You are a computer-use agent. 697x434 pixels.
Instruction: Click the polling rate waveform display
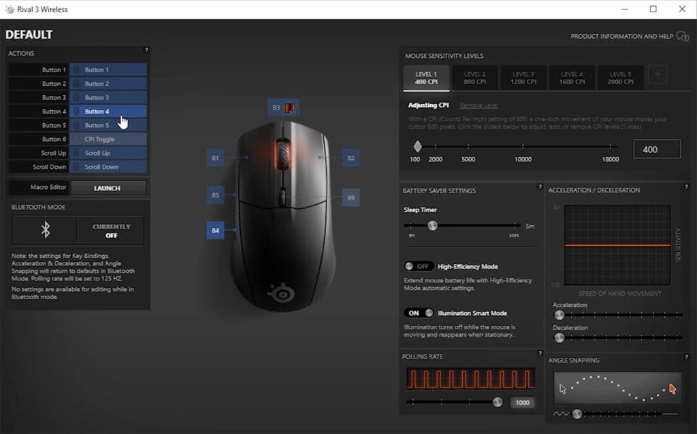(470, 379)
